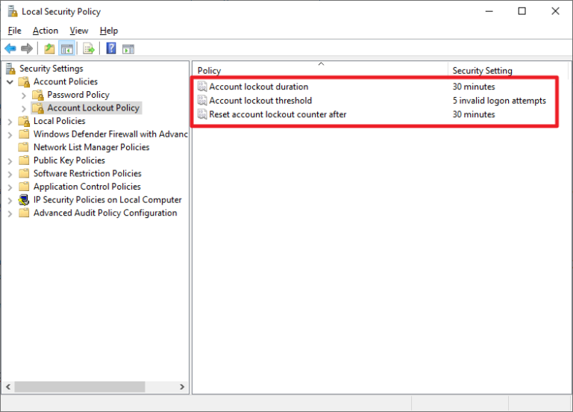The height and width of the screenshot is (412, 573).
Task: Open the File menu
Action: [15, 31]
